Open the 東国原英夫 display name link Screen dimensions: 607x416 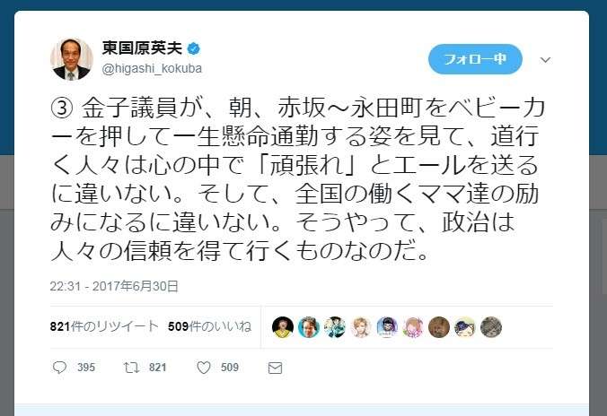point(142,48)
